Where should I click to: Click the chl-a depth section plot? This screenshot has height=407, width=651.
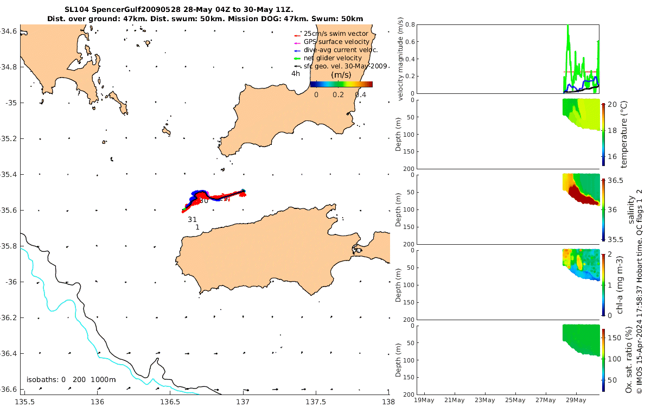pos(582,264)
